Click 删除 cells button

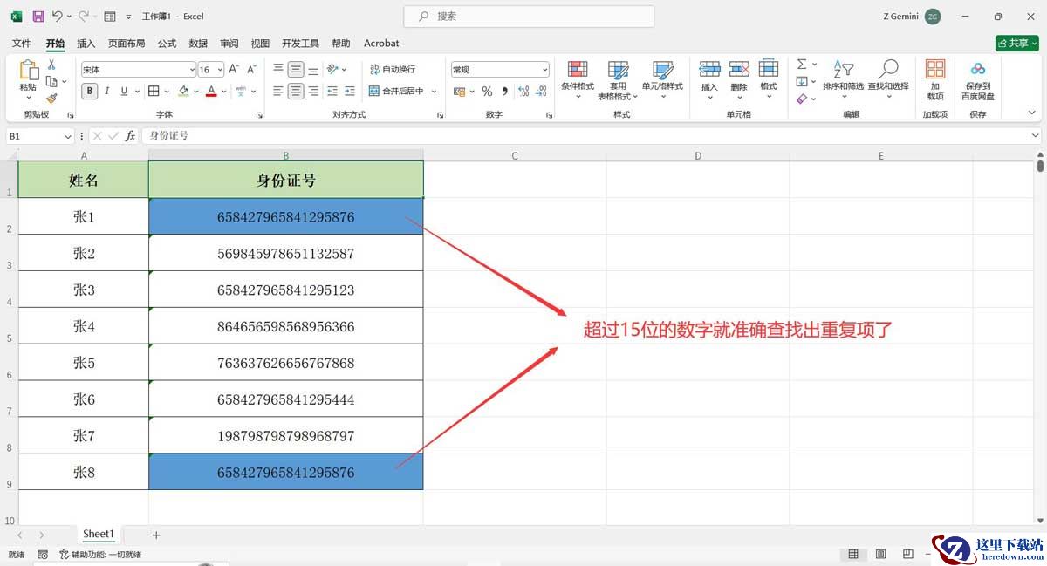(x=739, y=79)
